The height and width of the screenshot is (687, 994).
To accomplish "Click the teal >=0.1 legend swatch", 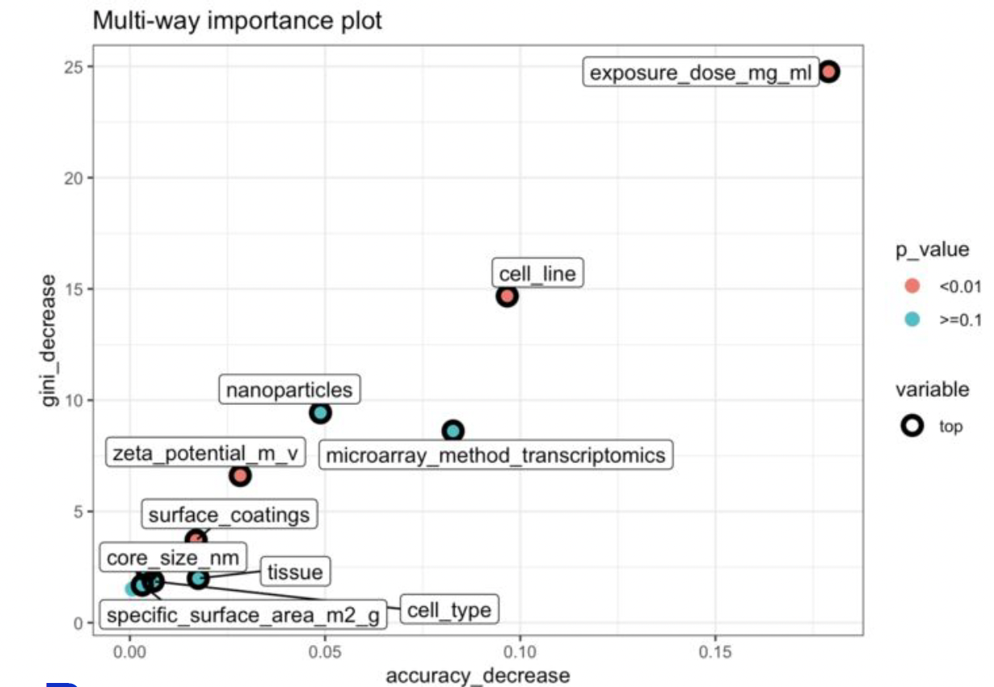I will pyautogui.click(x=912, y=318).
